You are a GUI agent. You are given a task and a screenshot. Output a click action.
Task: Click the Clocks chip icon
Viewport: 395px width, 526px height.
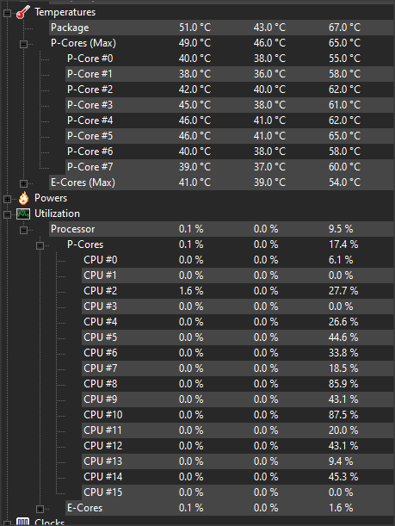23,522
